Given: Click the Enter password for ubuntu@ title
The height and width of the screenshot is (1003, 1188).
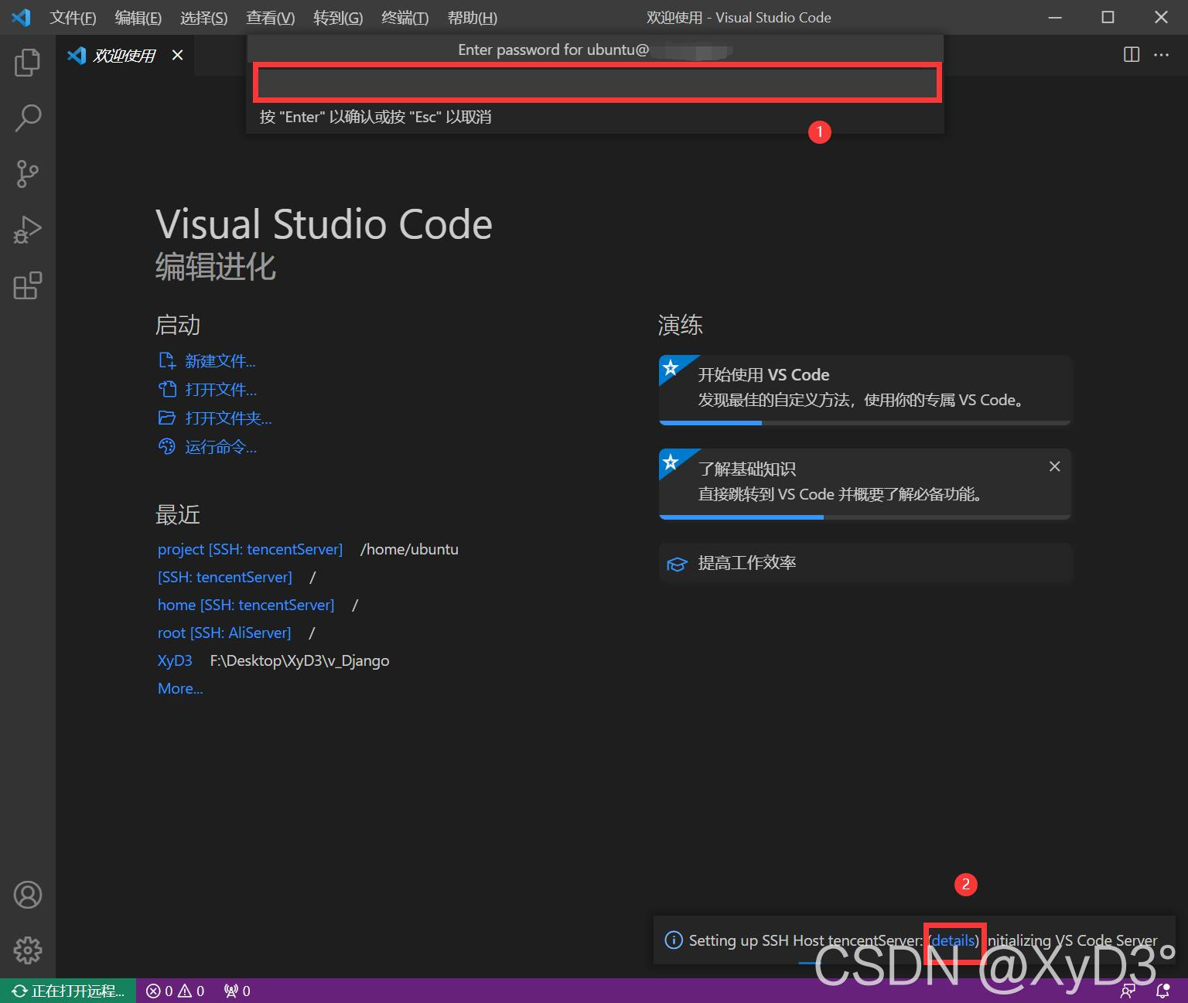Looking at the screenshot, I should click(x=553, y=49).
